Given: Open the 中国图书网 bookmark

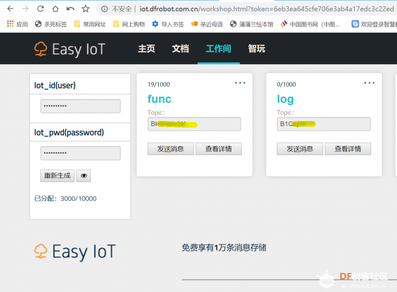Looking at the screenshot, I should pos(310,24).
